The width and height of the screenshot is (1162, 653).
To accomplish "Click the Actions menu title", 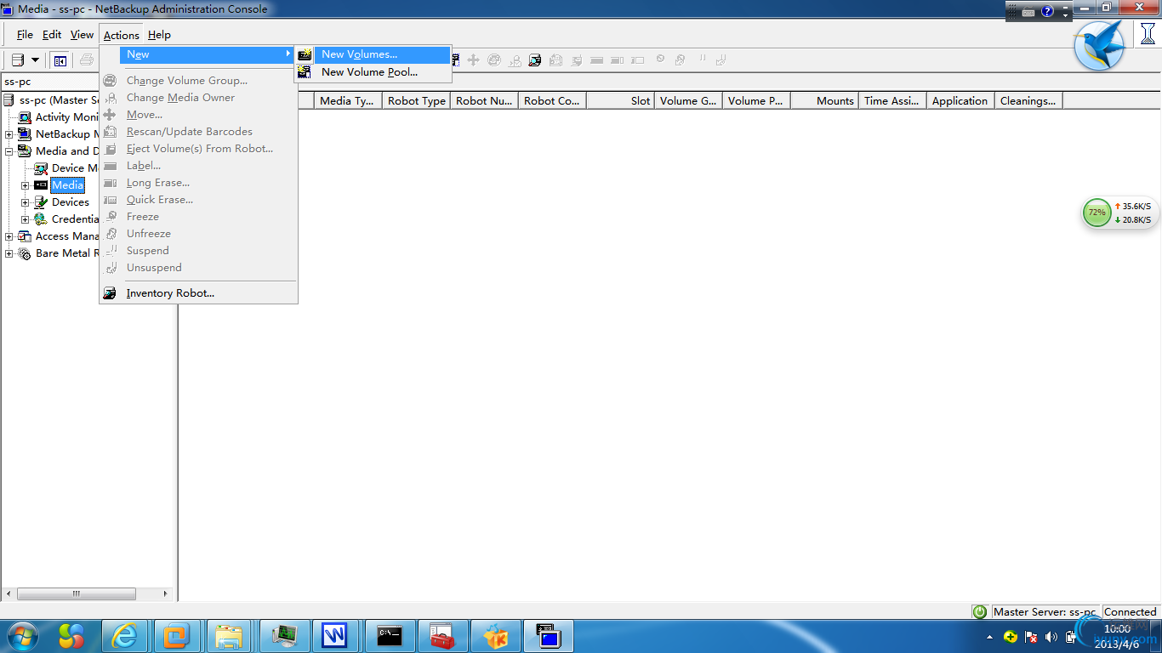I will 122,35.
